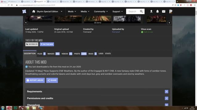The image size is (197, 110).
Task: Open the Nexus Mods logo home link
Action: pyautogui.click(x=24, y=12)
